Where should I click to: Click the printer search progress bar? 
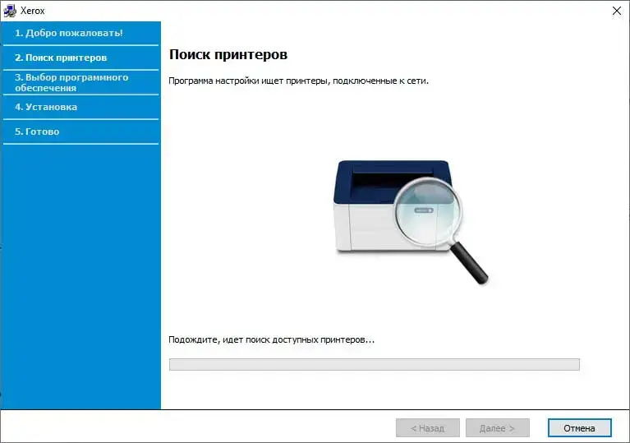tap(374, 365)
